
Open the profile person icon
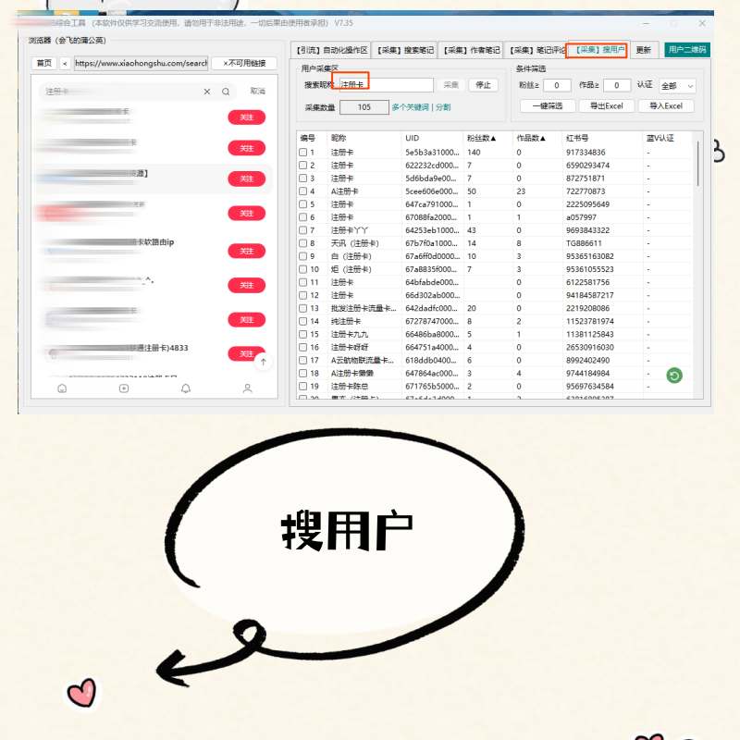point(248,388)
